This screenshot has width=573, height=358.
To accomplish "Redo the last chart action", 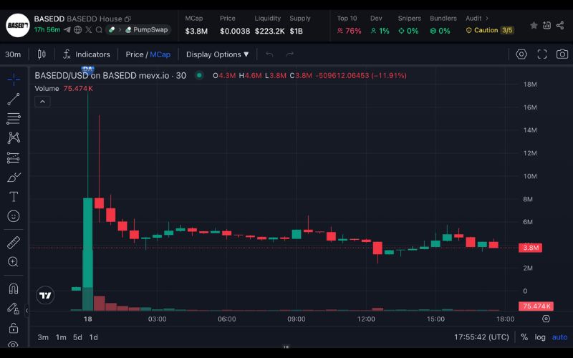I will coord(290,54).
